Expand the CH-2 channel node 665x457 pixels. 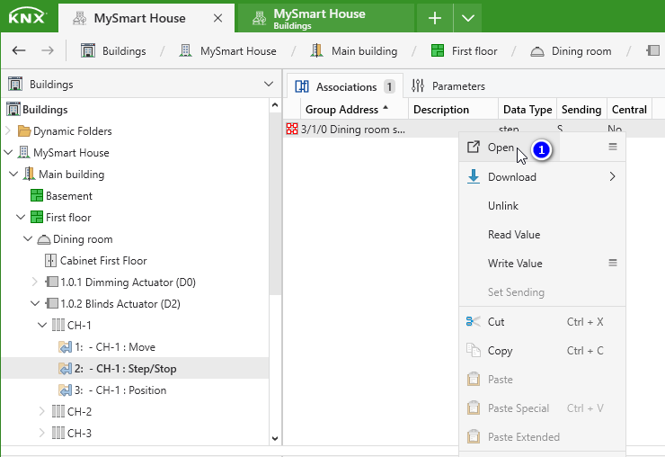[42, 411]
